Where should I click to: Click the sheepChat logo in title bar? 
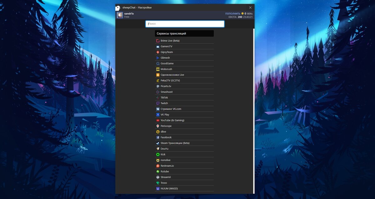pos(118,7)
